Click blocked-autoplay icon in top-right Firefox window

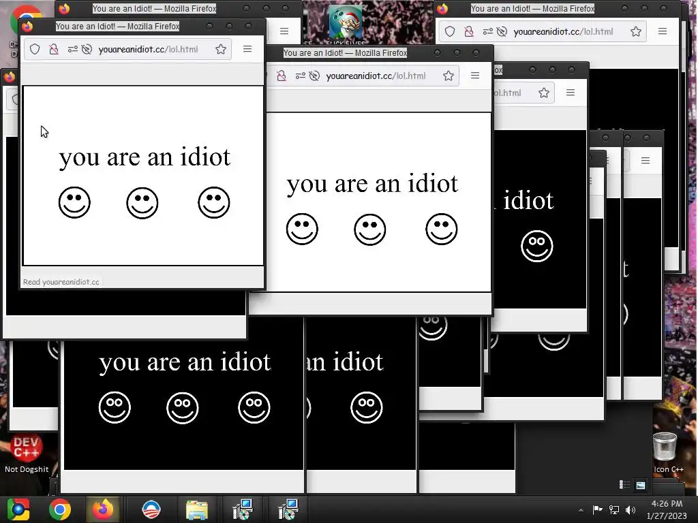click(502, 31)
